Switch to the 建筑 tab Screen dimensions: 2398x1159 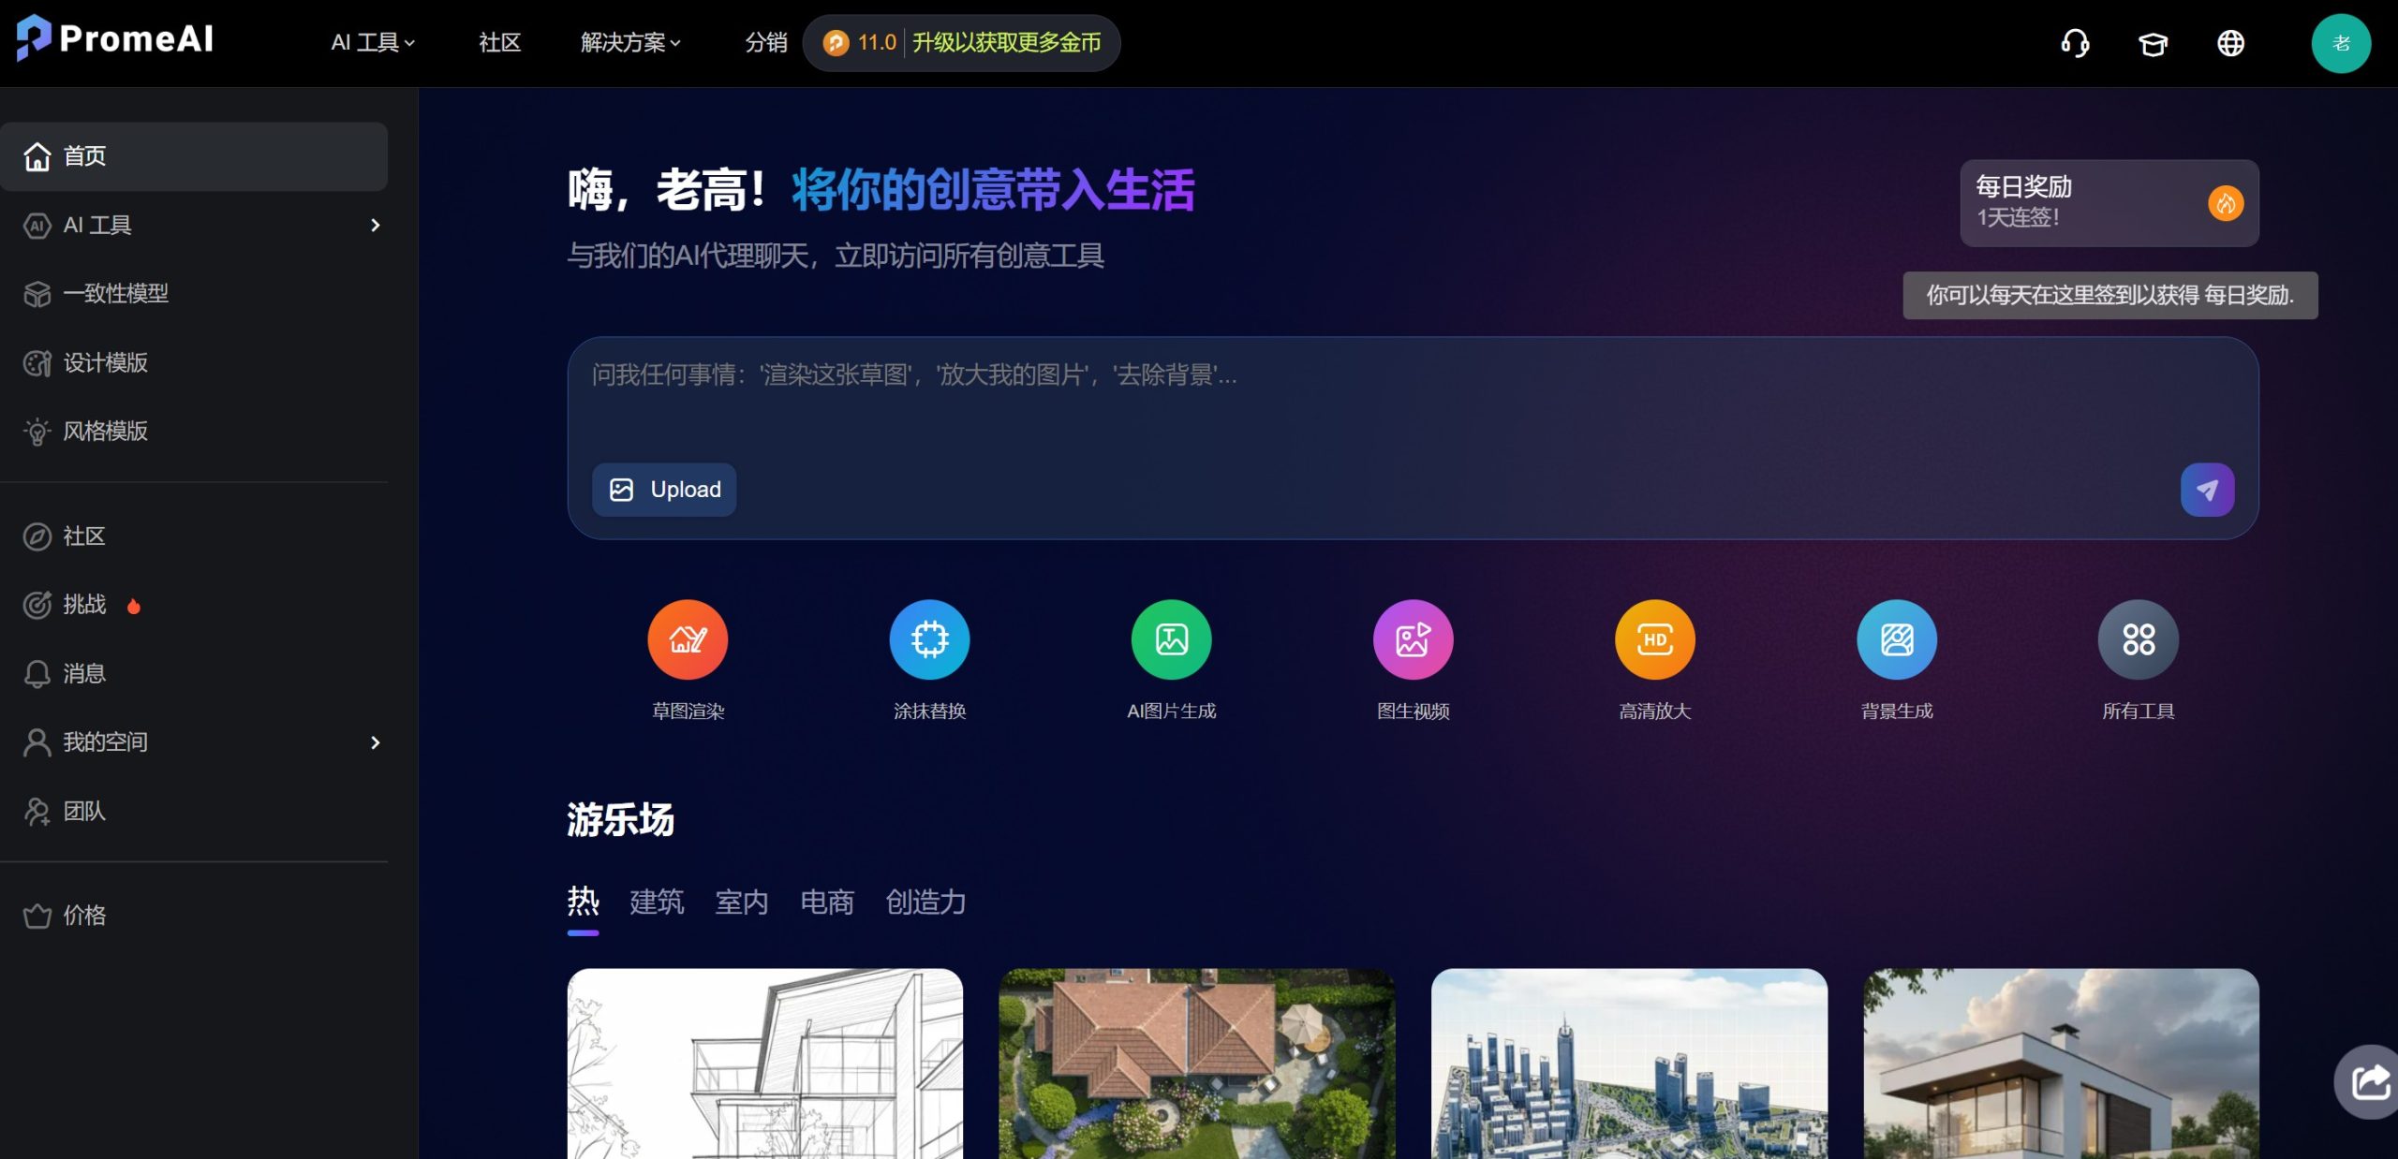(656, 902)
